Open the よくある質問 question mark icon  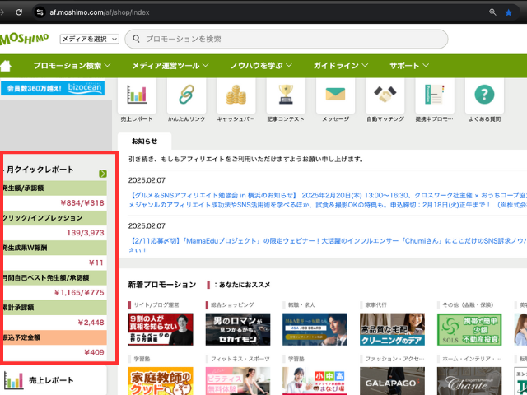[x=483, y=95]
